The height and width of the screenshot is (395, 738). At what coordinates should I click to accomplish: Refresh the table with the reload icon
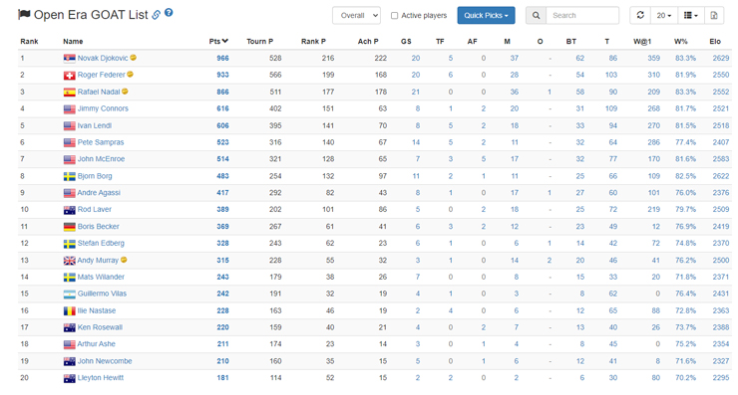[x=640, y=16]
